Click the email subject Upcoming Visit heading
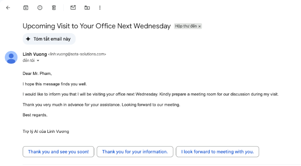This screenshot has height=166, width=301. (x=96, y=26)
